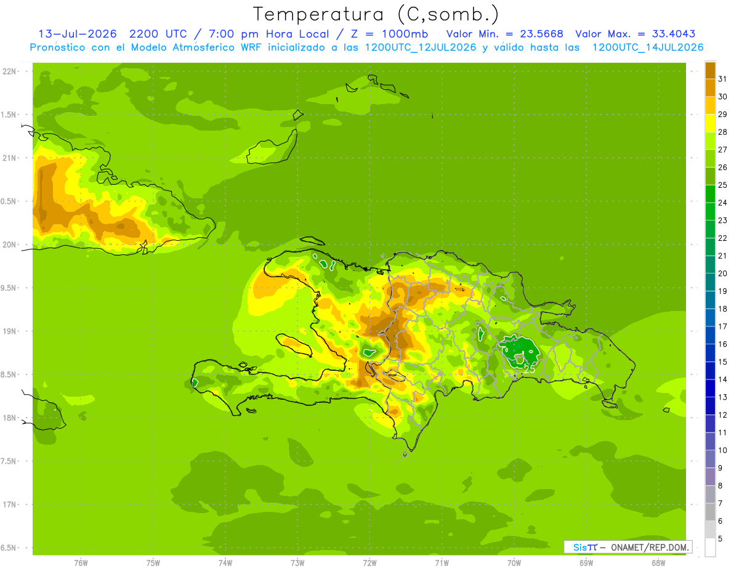
Task: Click "Valor Min. = 23.5668" text
Action: point(504,34)
